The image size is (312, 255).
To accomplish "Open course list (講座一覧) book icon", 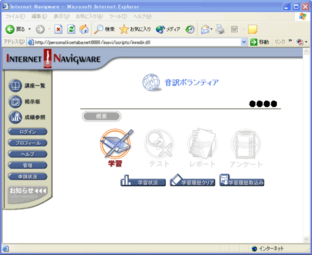I will 15,86.
